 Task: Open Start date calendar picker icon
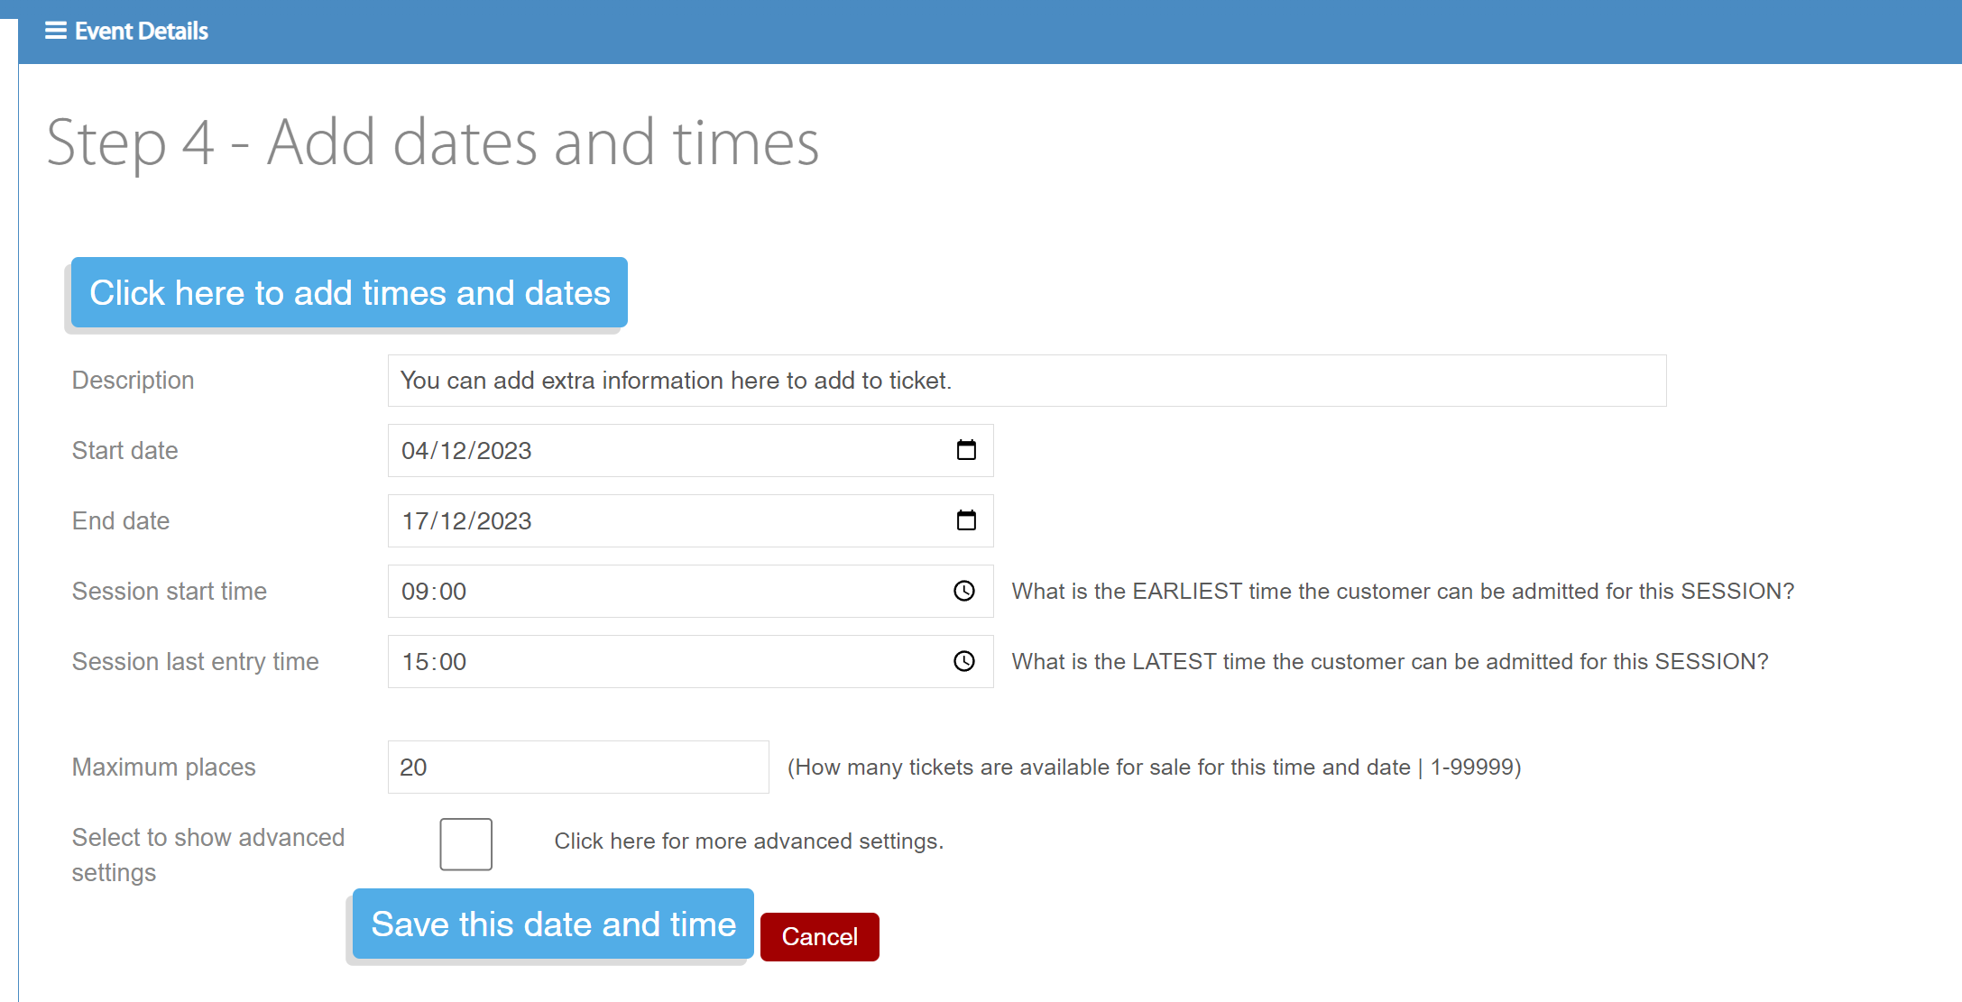pos(965,450)
